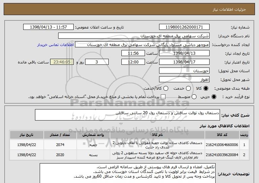The width and height of the screenshot is (259, 183).
Task: Tick the اسناد خزانه اسلامی payment checkbox
Action: pos(163,97)
